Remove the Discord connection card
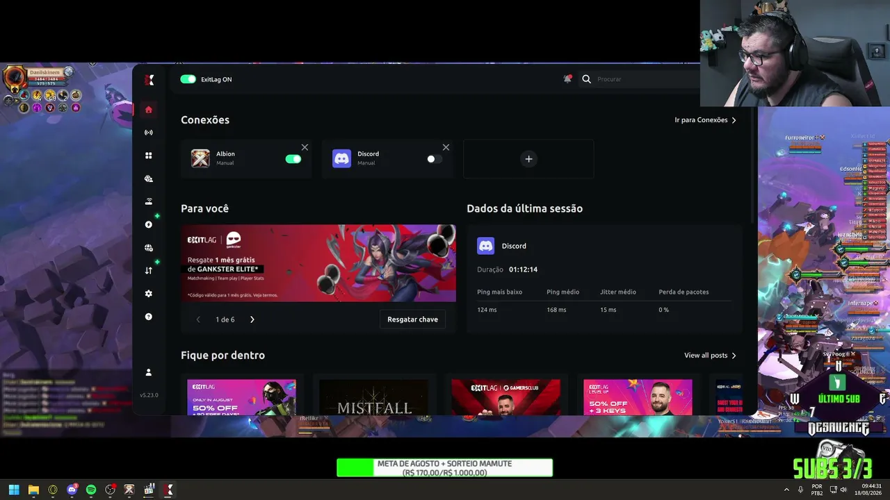Viewport: 890px width, 500px height. click(x=446, y=147)
